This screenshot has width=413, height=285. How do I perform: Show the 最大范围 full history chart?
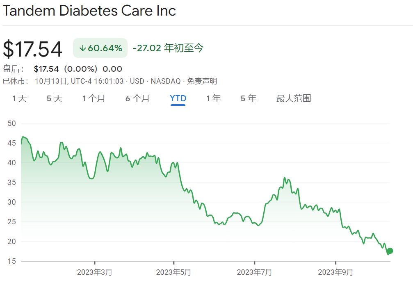pos(294,98)
